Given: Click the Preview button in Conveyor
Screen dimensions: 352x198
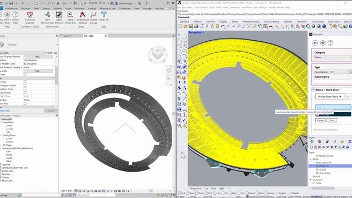Looking at the screenshot, I should [320, 120].
